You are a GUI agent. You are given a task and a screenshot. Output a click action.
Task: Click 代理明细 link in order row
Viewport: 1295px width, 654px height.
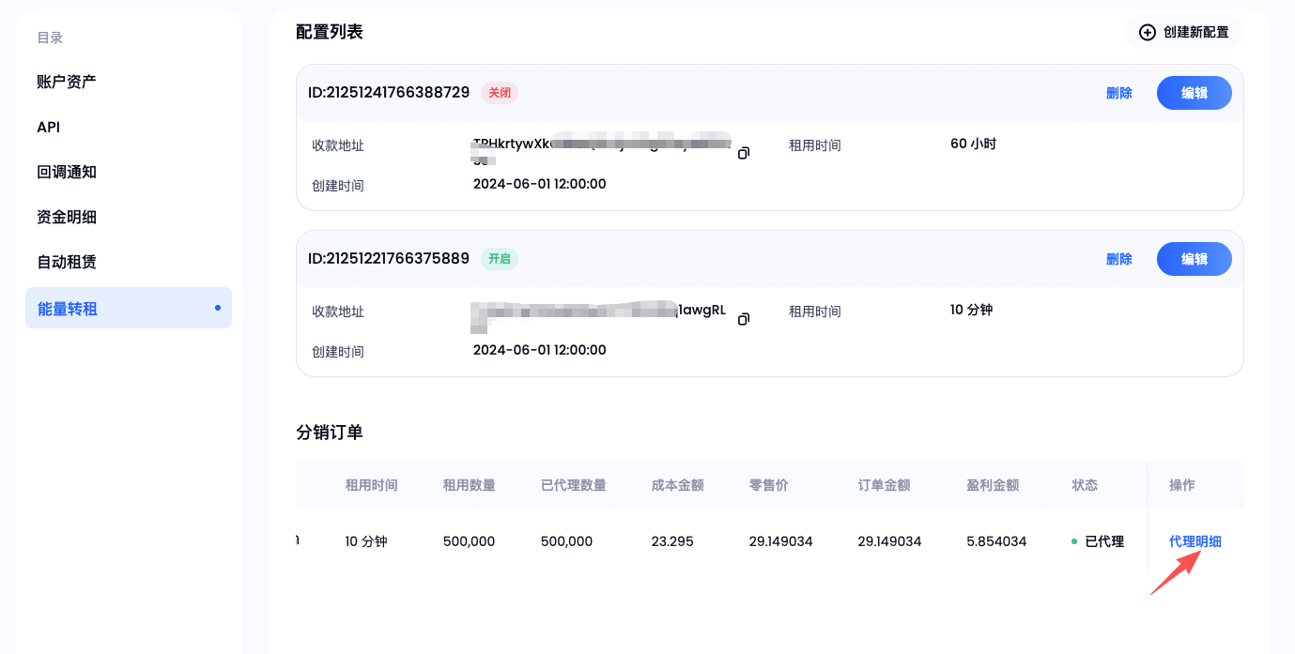click(x=1195, y=541)
